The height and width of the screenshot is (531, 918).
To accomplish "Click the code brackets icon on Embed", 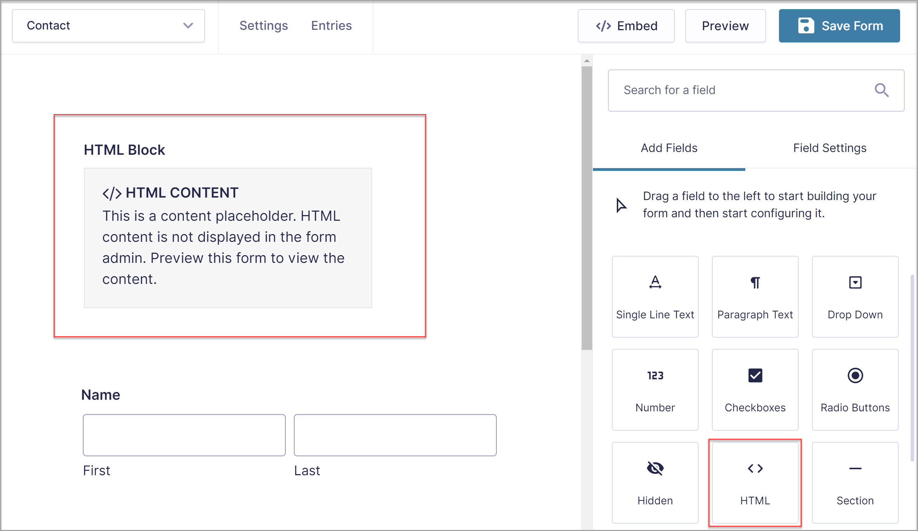I will point(603,26).
